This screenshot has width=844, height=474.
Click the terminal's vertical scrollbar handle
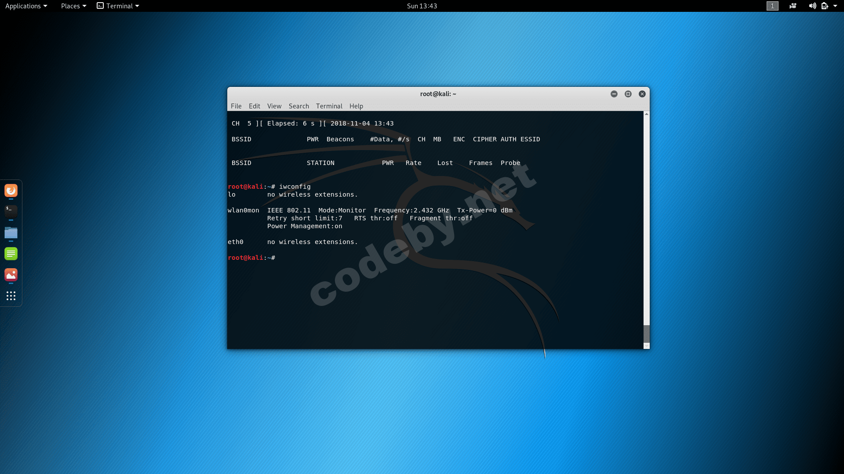tap(646, 334)
